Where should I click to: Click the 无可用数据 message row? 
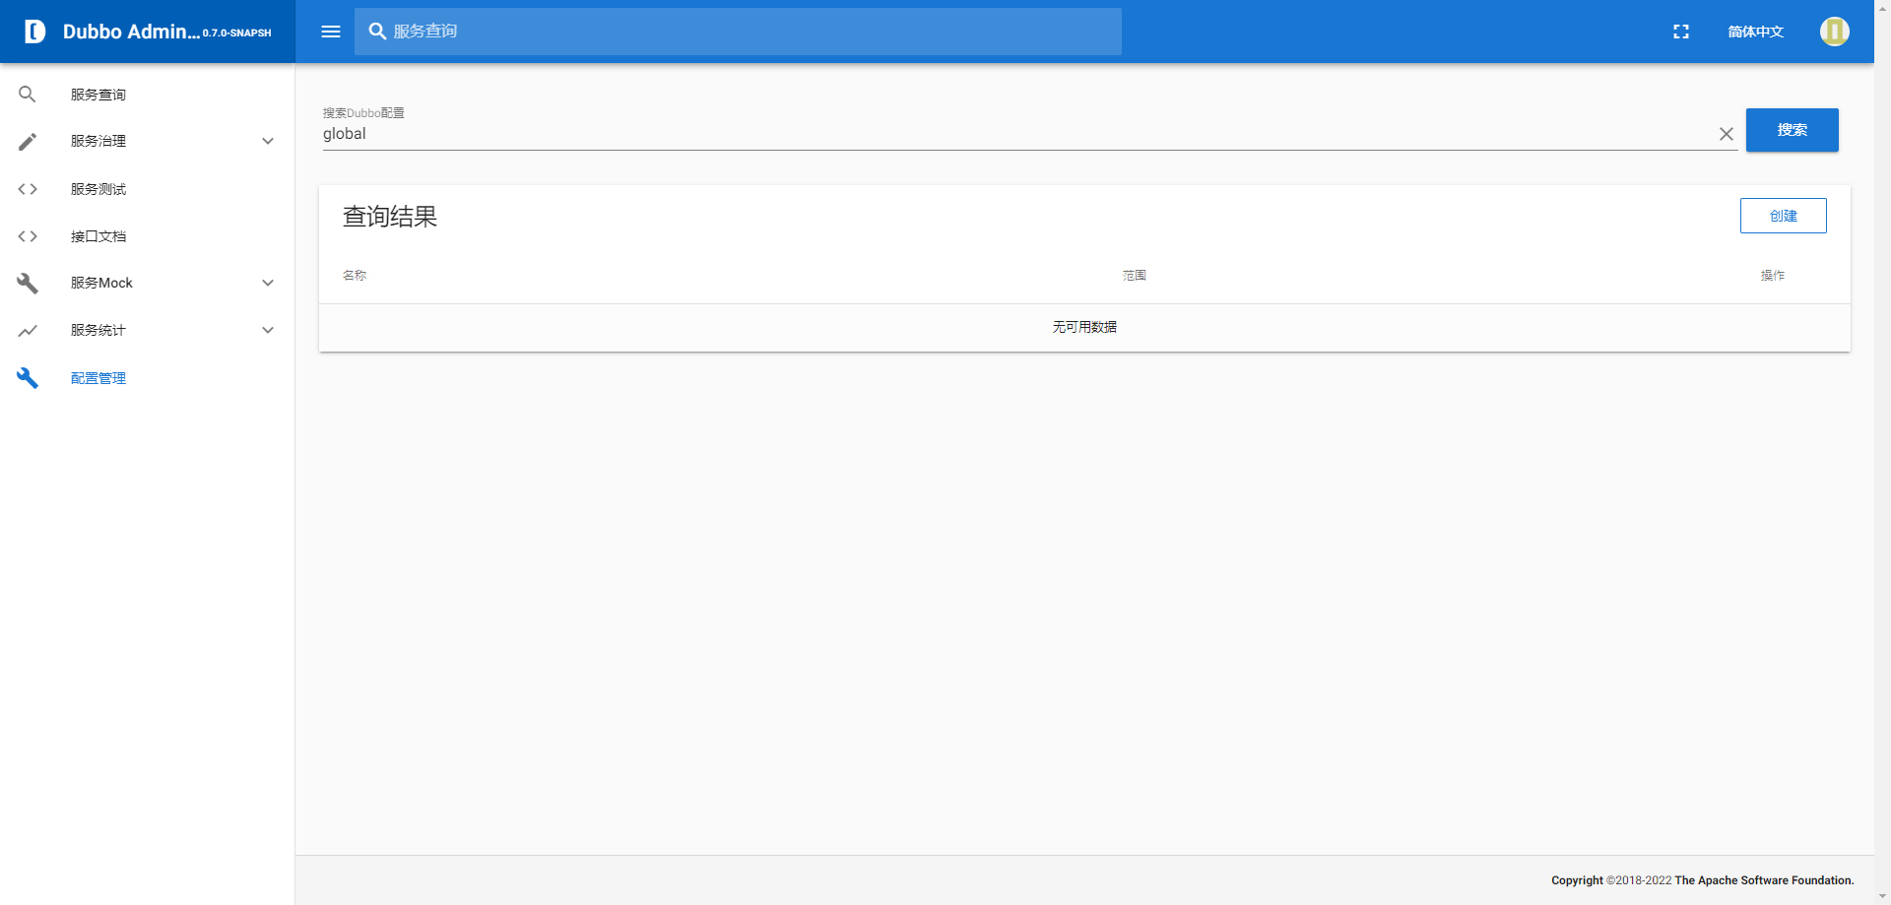[x=1084, y=327]
